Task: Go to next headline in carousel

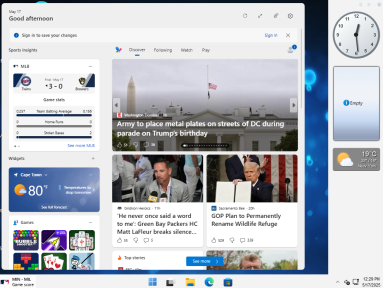Action: point(293,105)
